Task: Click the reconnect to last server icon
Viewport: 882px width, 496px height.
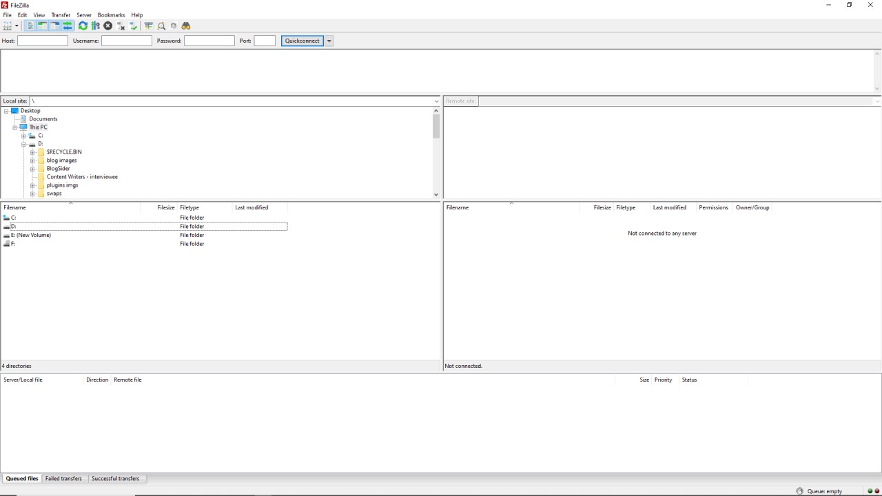Action: 134,25
